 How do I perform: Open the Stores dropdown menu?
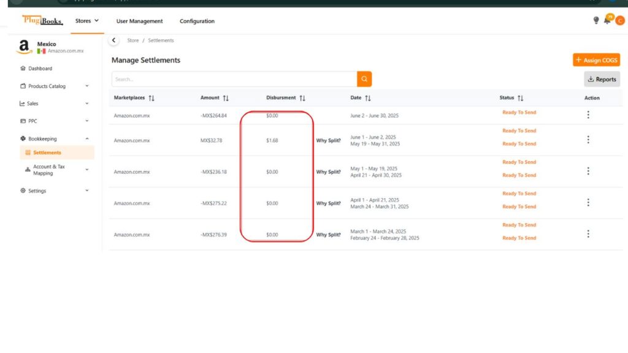(87, 21)
